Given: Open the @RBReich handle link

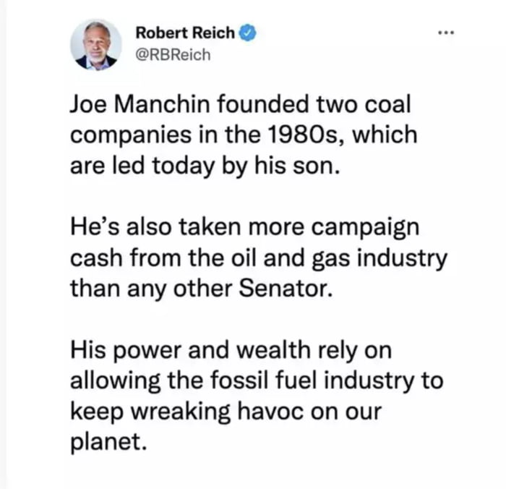Looking at the screenshot, I should [173, 54].
